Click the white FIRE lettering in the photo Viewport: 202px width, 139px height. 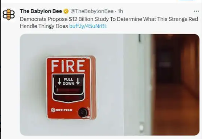coord(68,66)
